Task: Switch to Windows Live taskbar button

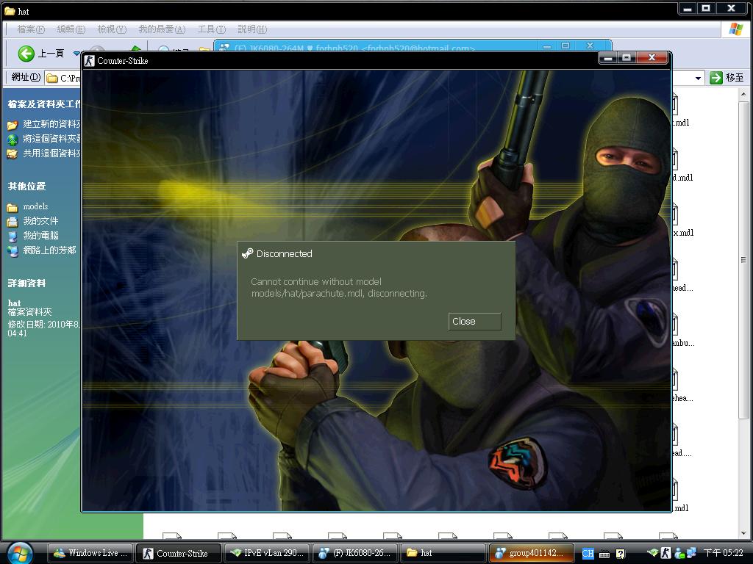Action: (91, 553)
